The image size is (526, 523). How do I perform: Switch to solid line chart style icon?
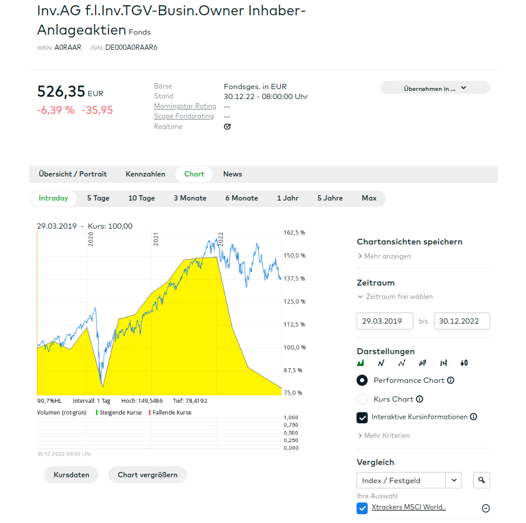[x=381, y=363]
